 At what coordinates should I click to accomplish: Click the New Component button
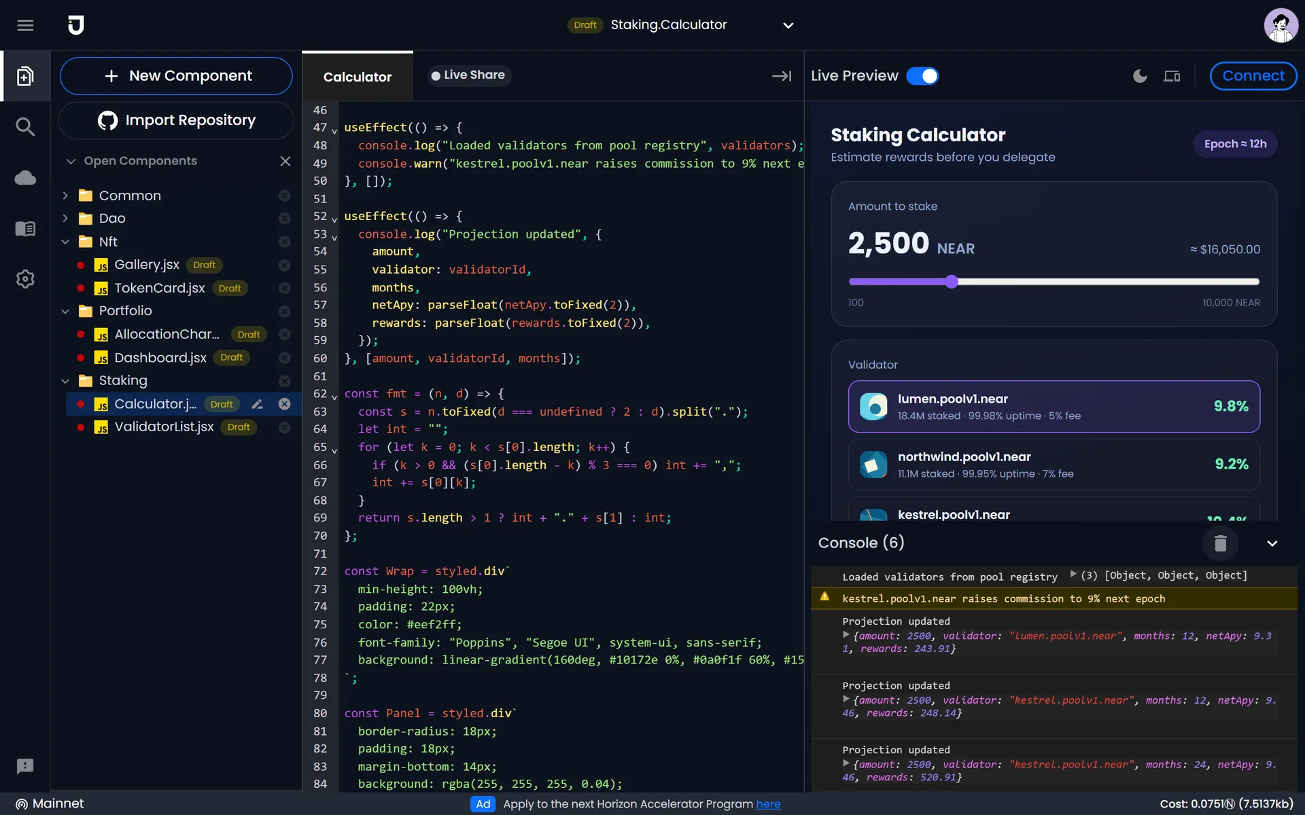176,76
